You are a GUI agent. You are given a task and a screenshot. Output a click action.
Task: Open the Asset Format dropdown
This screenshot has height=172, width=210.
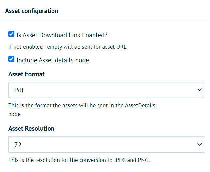pyautogui.click(x=106, y=90)
